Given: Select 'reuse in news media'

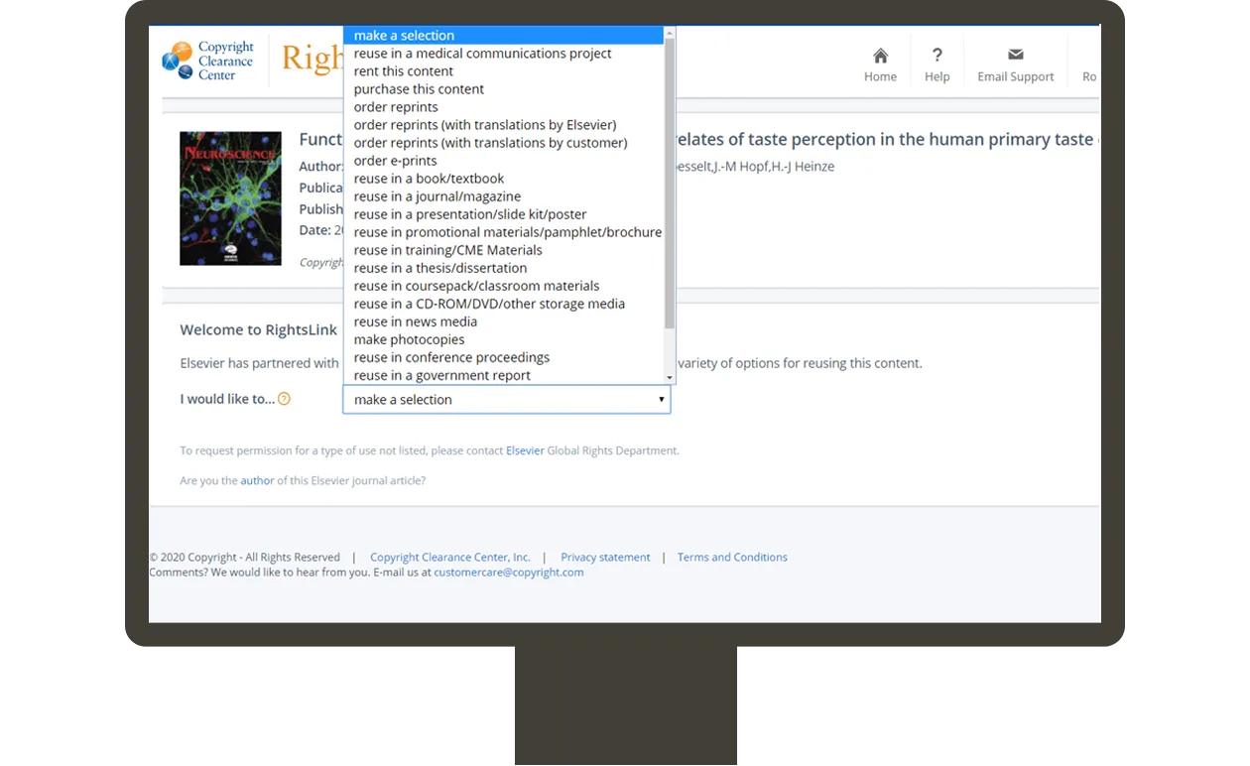Looking at the screenshot, I should pyautogui.click(x=503, y=321).
